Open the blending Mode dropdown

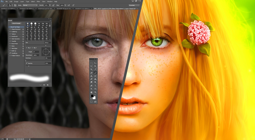(x=30, y=5)
